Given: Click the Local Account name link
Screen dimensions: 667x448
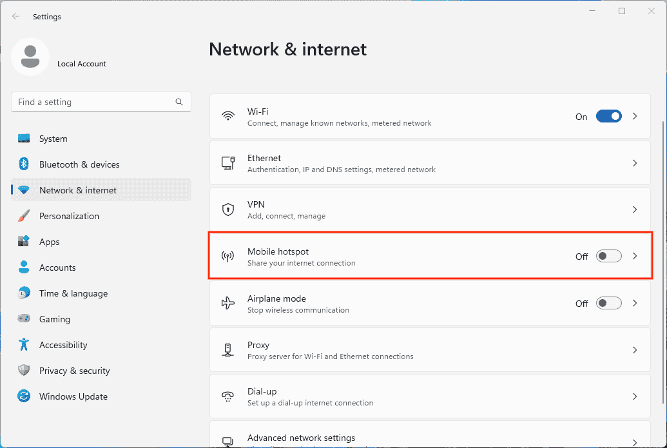Looking at the screenshot, I should click(82, 64).
